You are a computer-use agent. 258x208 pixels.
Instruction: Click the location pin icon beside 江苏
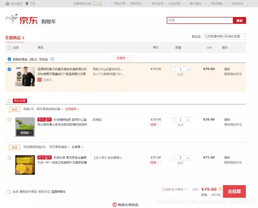pyautogui.click(x=27, y=4)
